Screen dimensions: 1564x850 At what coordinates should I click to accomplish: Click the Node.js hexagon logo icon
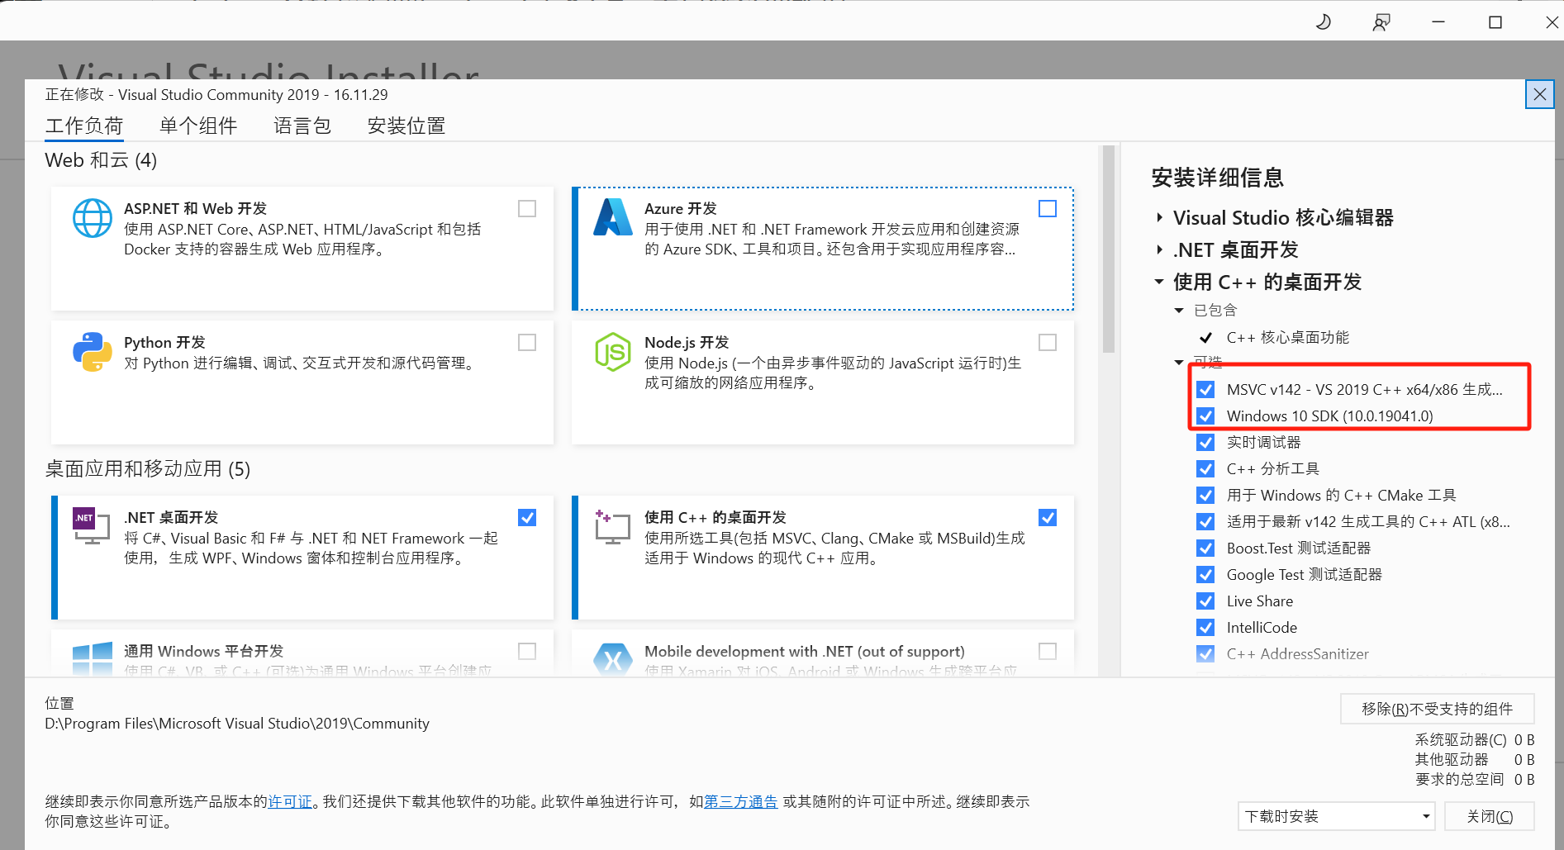613,352
